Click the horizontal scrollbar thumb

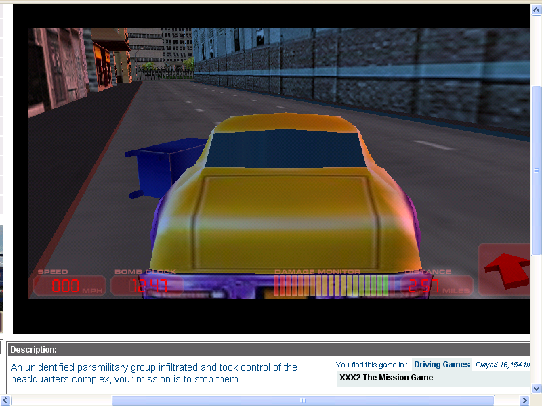pos(303,400)
